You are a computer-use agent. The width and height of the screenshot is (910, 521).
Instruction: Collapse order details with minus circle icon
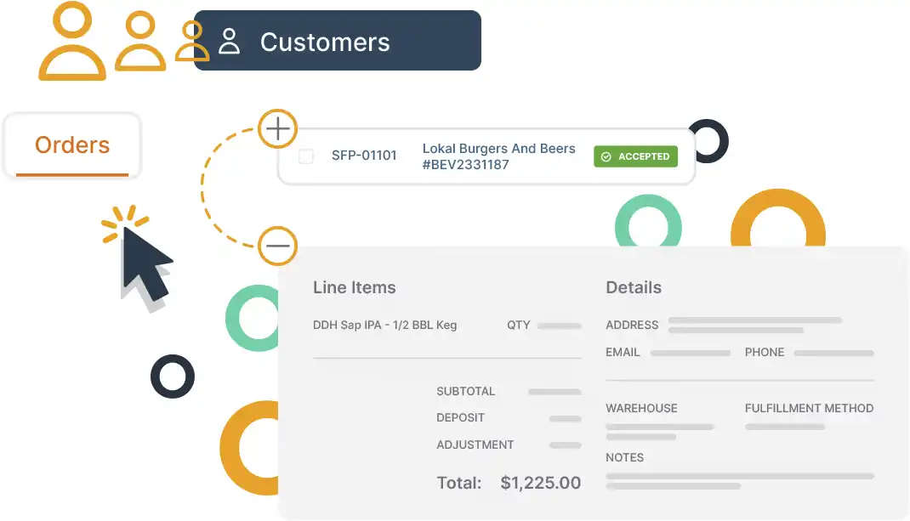tap(277, 246)
